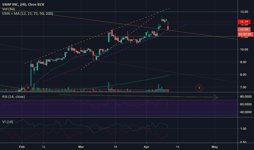Click the May date label on time axis
254x150 pixels.
[215, 147]
